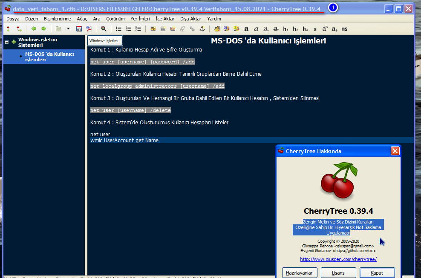Image resolution: width=421 pixels, height=278 pixels.
Task: Open the Düzen menu
Action: [32, 19]
